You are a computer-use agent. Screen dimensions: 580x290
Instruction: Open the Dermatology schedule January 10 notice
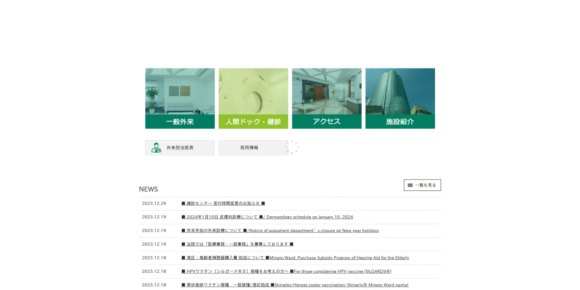pos(267,217)
